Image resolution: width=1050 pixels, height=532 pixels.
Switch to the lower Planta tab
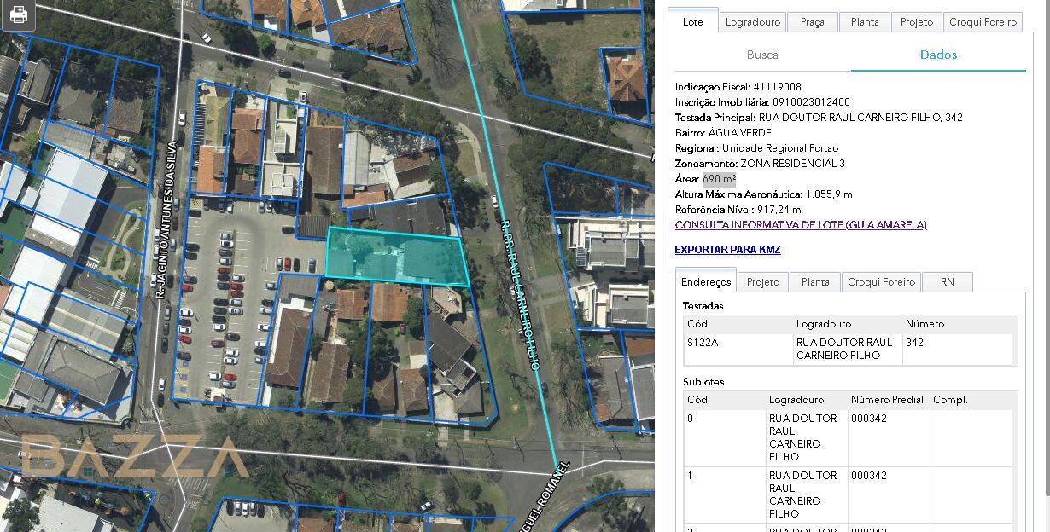(814, 282)
